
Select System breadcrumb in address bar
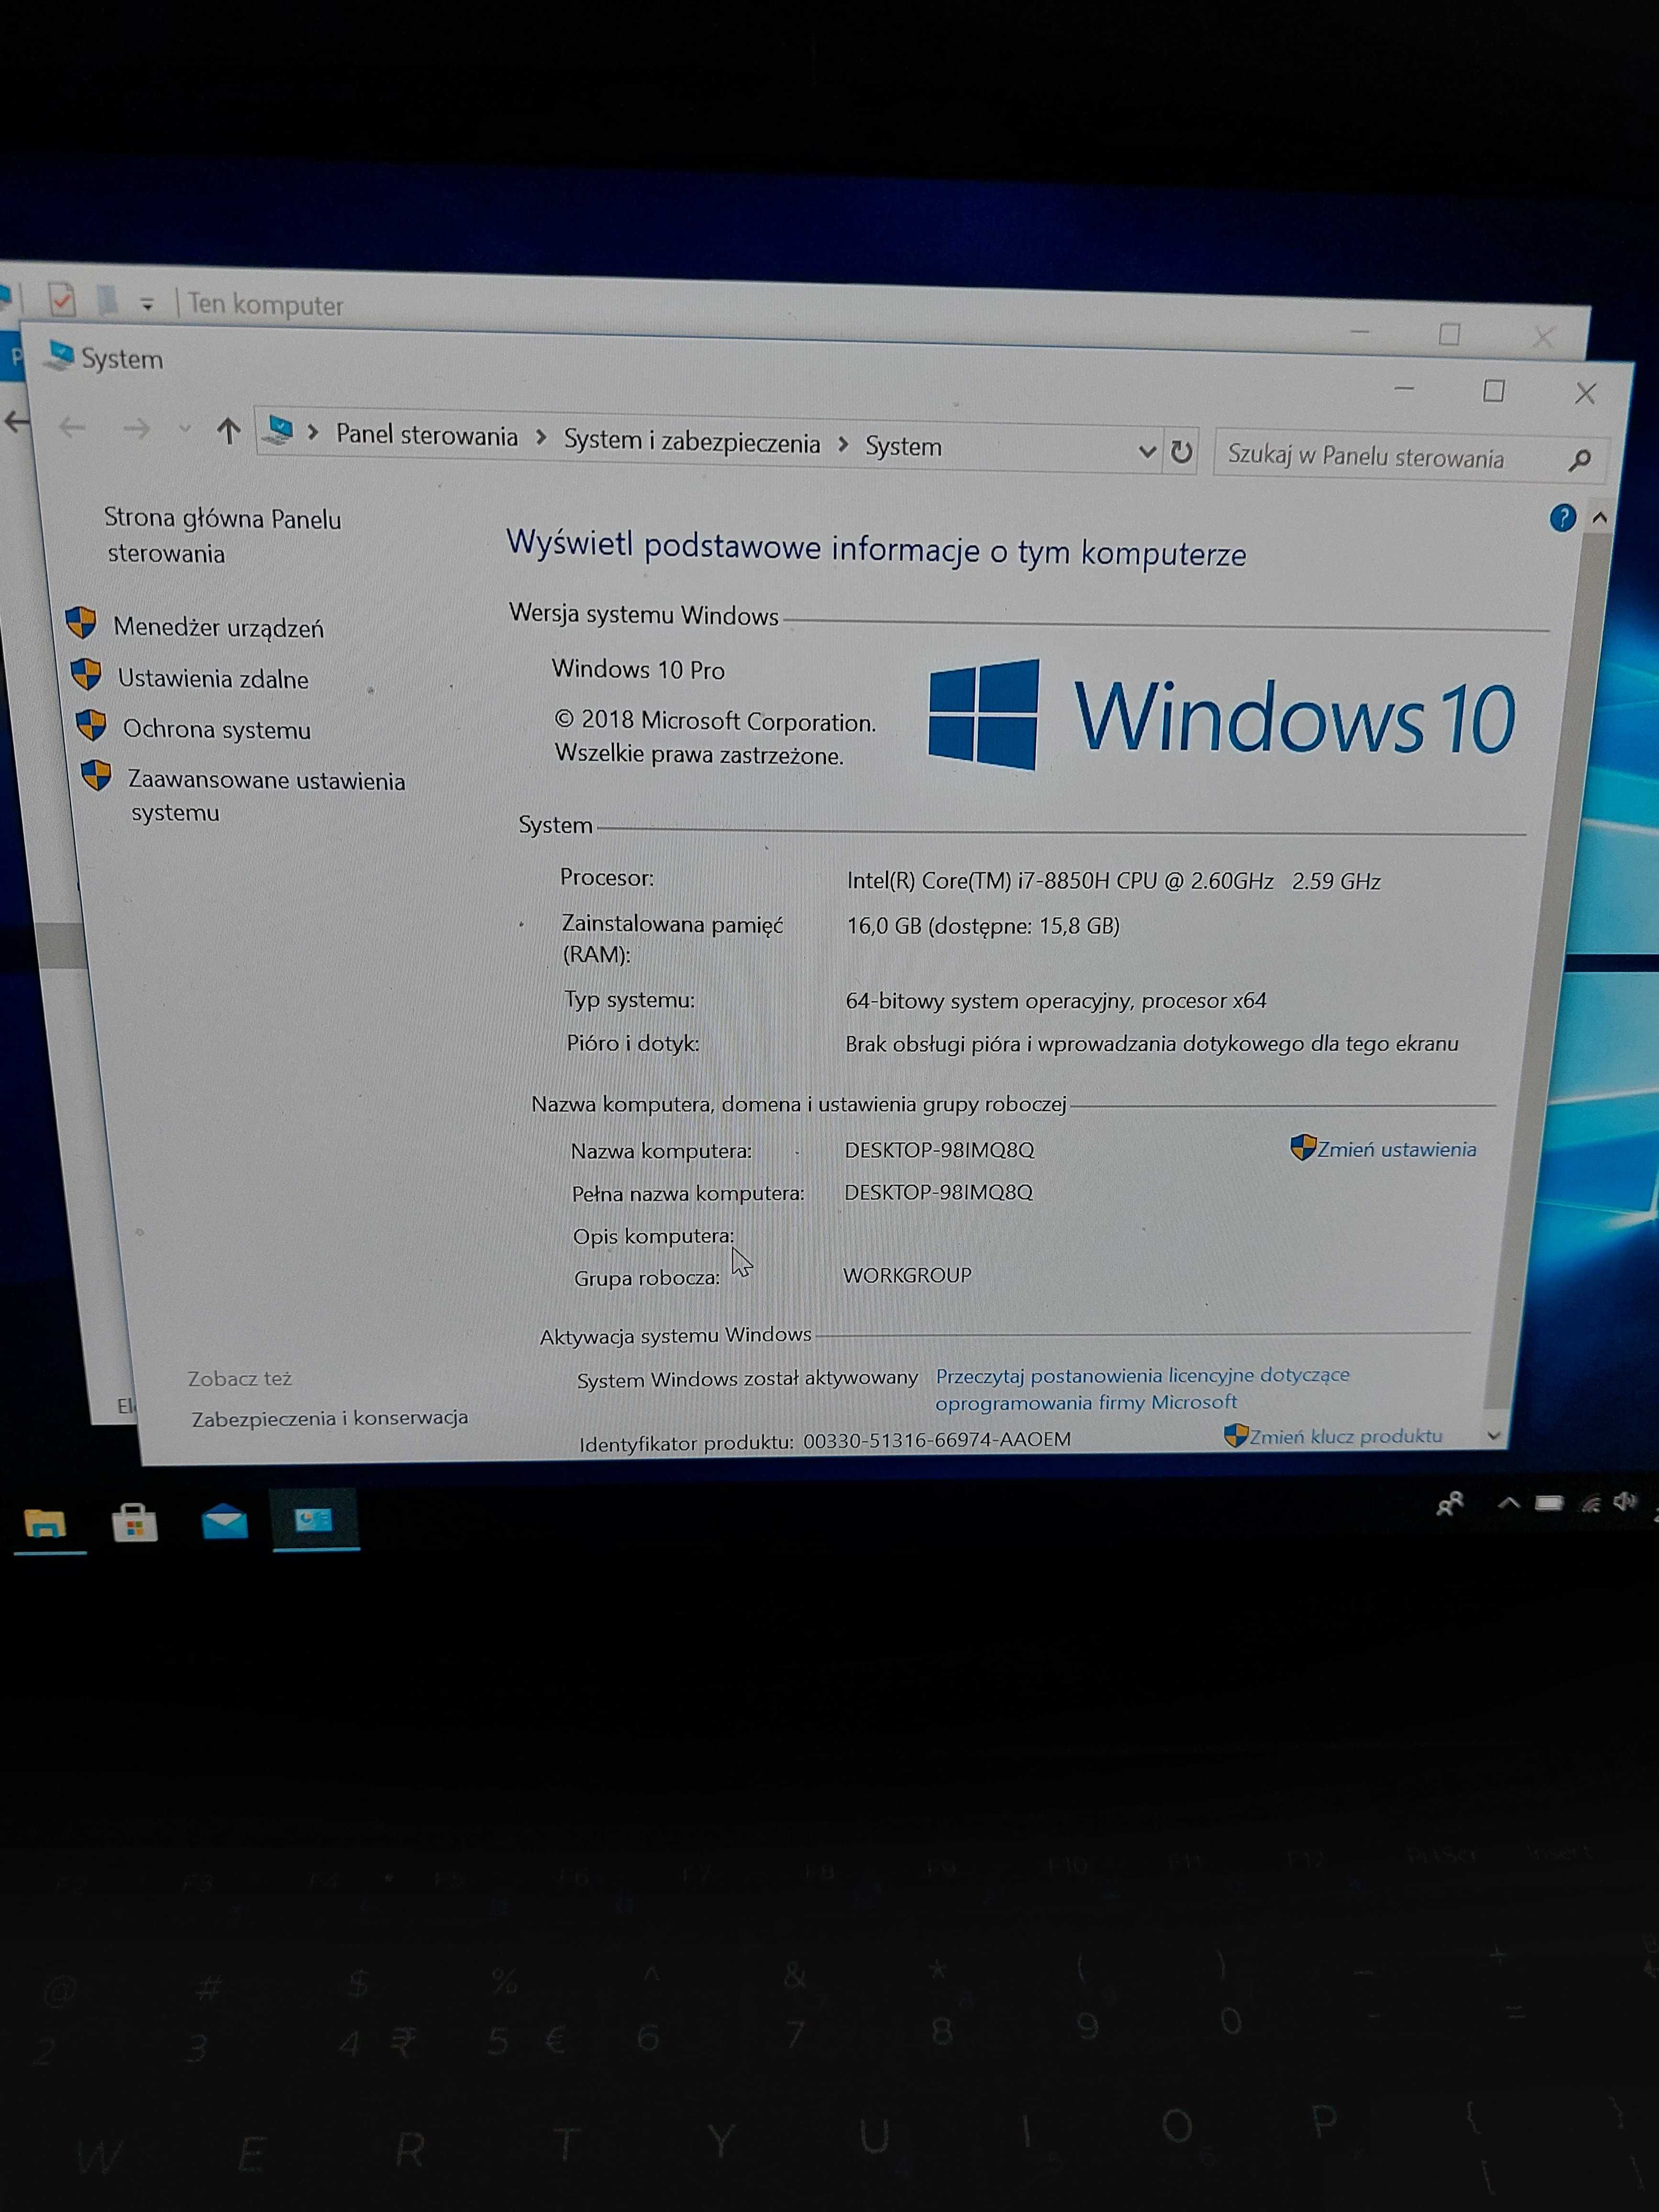coord(903,446)
